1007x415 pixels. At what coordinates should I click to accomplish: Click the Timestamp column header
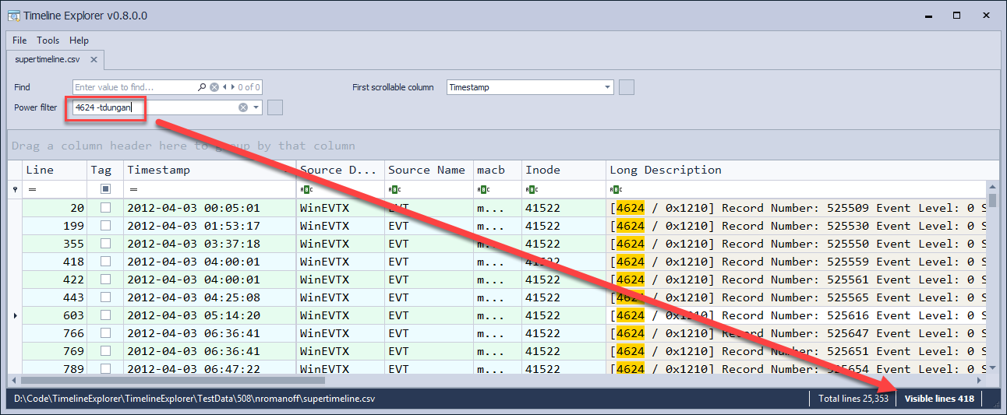click(x=210, y=170)
